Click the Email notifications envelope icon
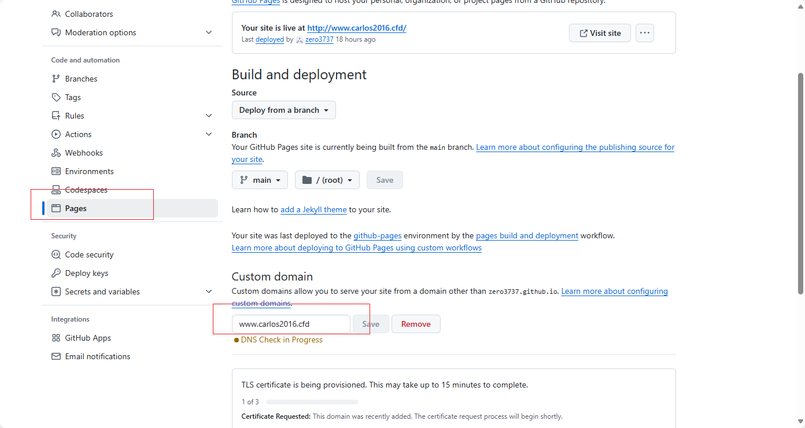This screenshot has width=805, height=428. [56, 356]
